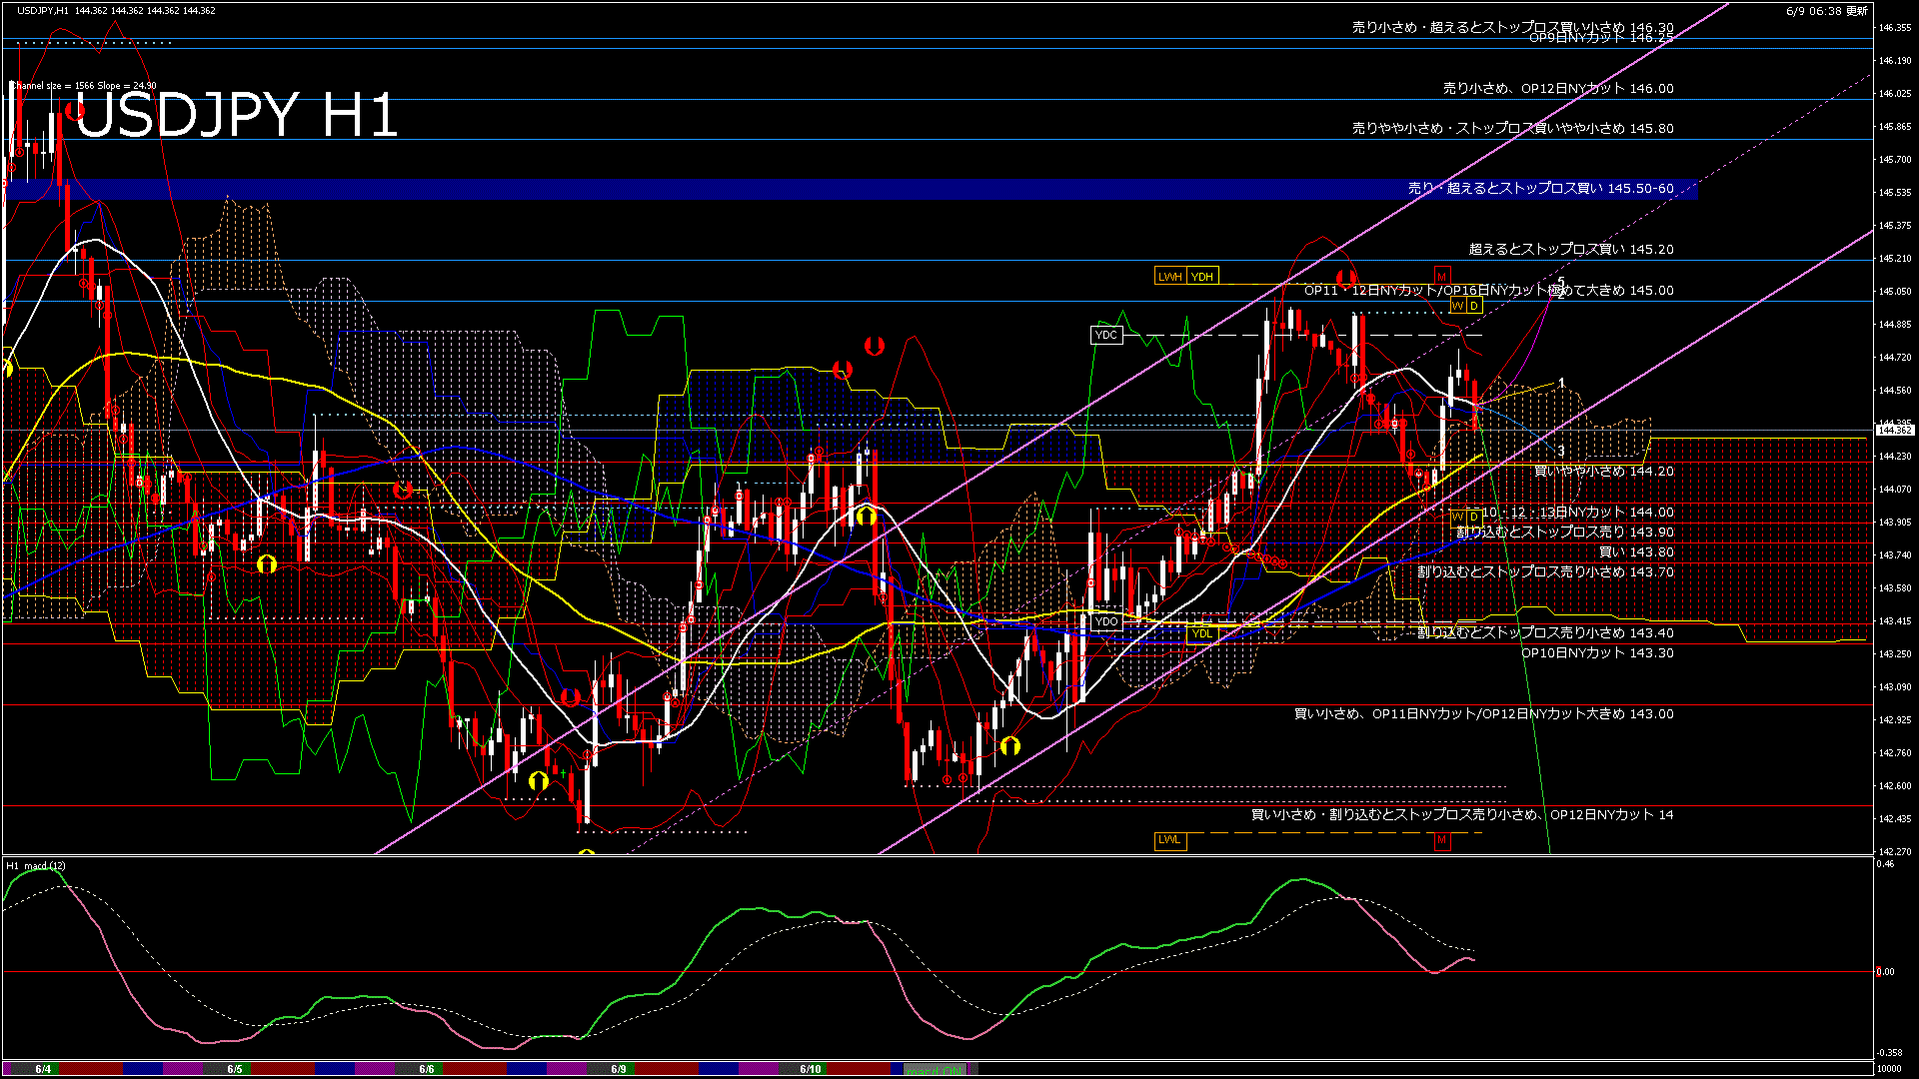The width and height of the screenshot is (1919, 1079).
Task: Click the blue 145.50-60 resistance band label
Action: point(1540,188)
